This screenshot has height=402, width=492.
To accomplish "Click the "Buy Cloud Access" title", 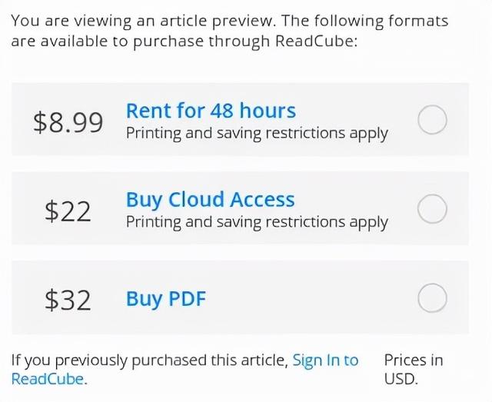I will coord(210,200).
